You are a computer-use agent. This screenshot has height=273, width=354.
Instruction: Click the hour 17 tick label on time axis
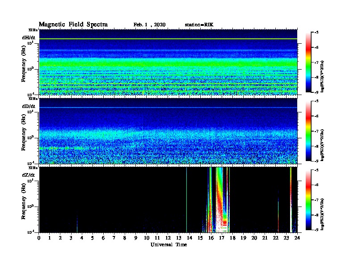[x=222, y=238]
